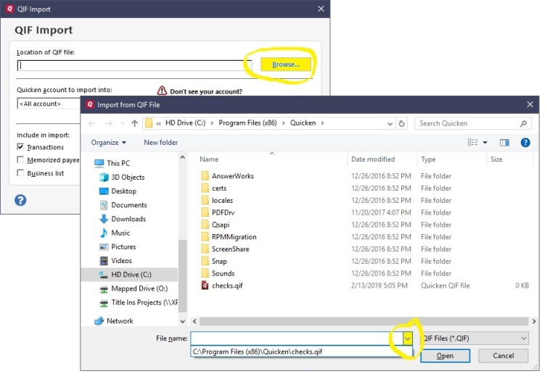Click HD Drive (C:) in the breadcrumb

pyautogui.click(x=185, y=123)
